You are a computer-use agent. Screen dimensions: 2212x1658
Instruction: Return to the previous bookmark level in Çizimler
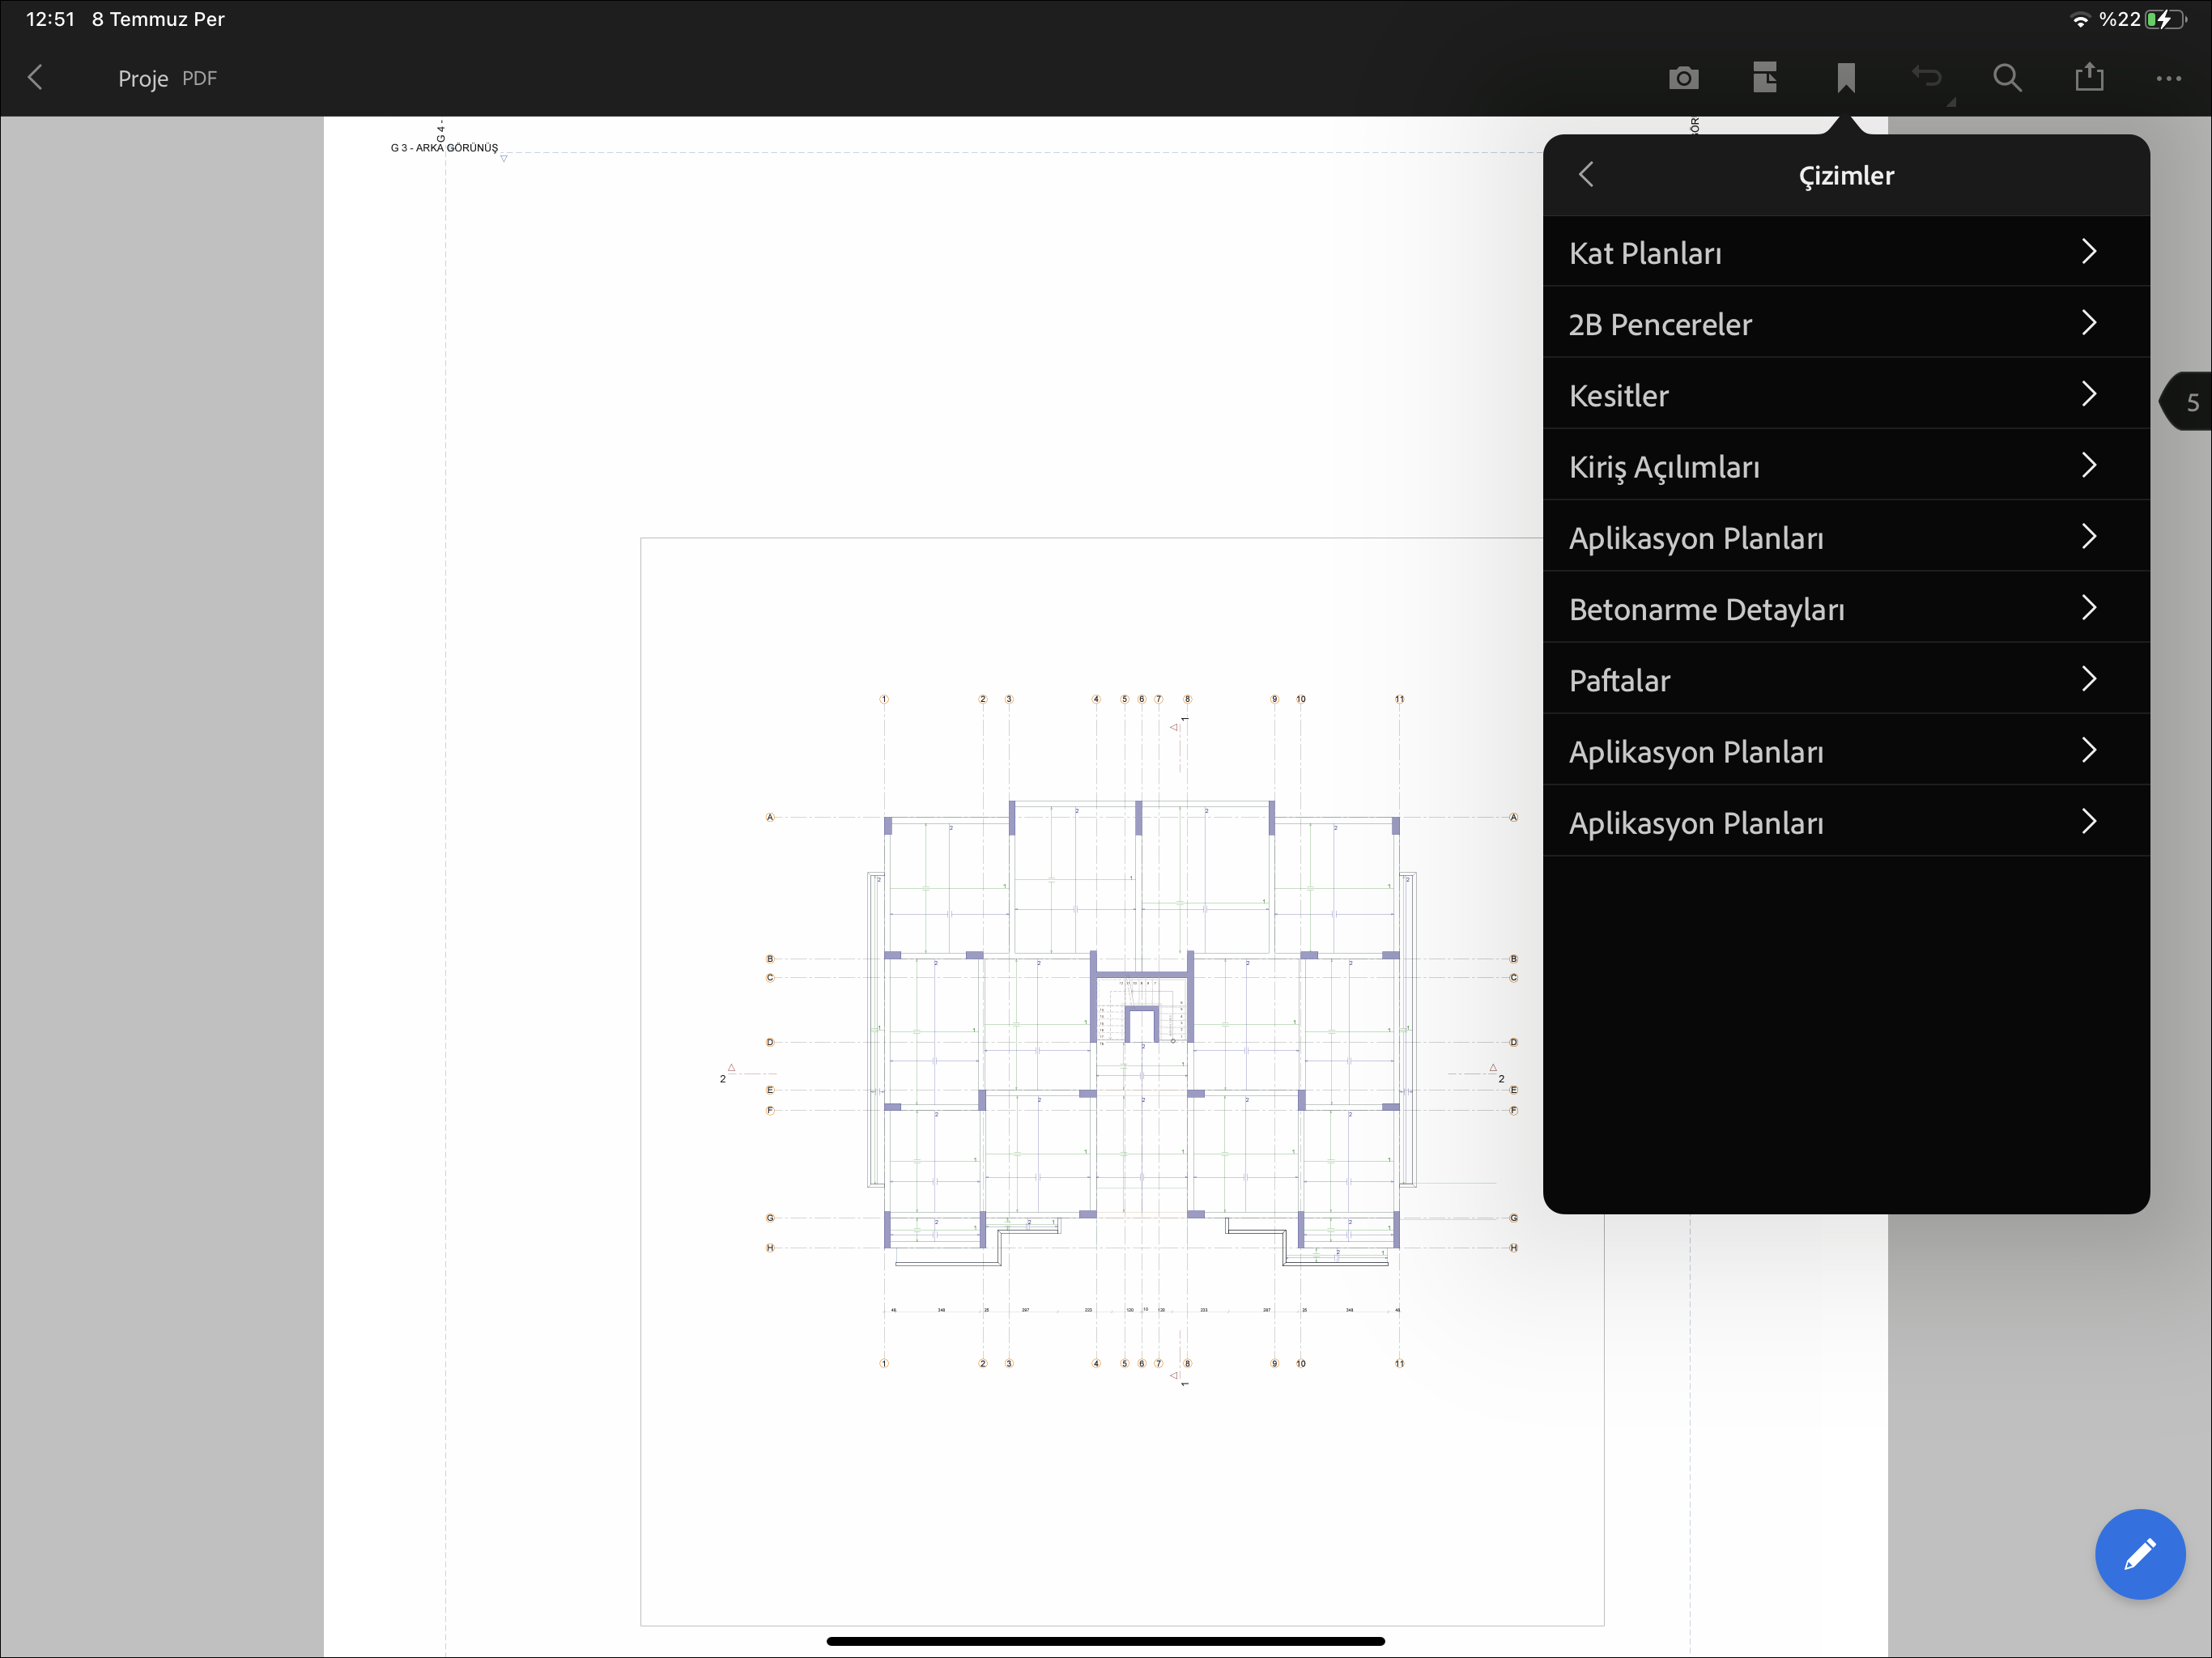tap(1586, 175)
